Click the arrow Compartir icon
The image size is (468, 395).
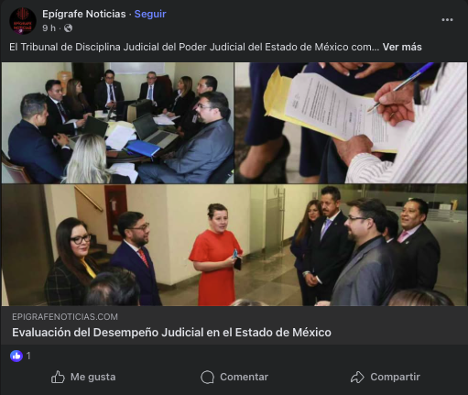point(357,378)
